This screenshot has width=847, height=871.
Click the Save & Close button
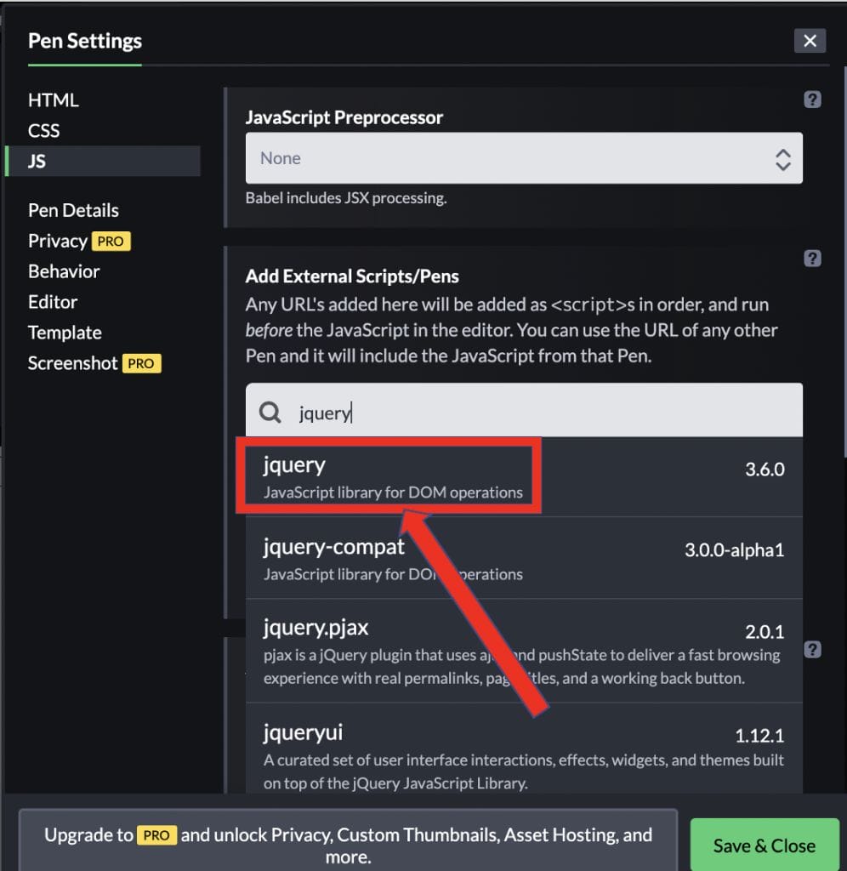764,845
